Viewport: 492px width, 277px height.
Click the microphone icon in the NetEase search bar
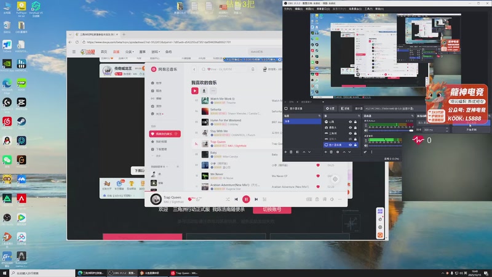pyautogui.click(x=253, y=69)
